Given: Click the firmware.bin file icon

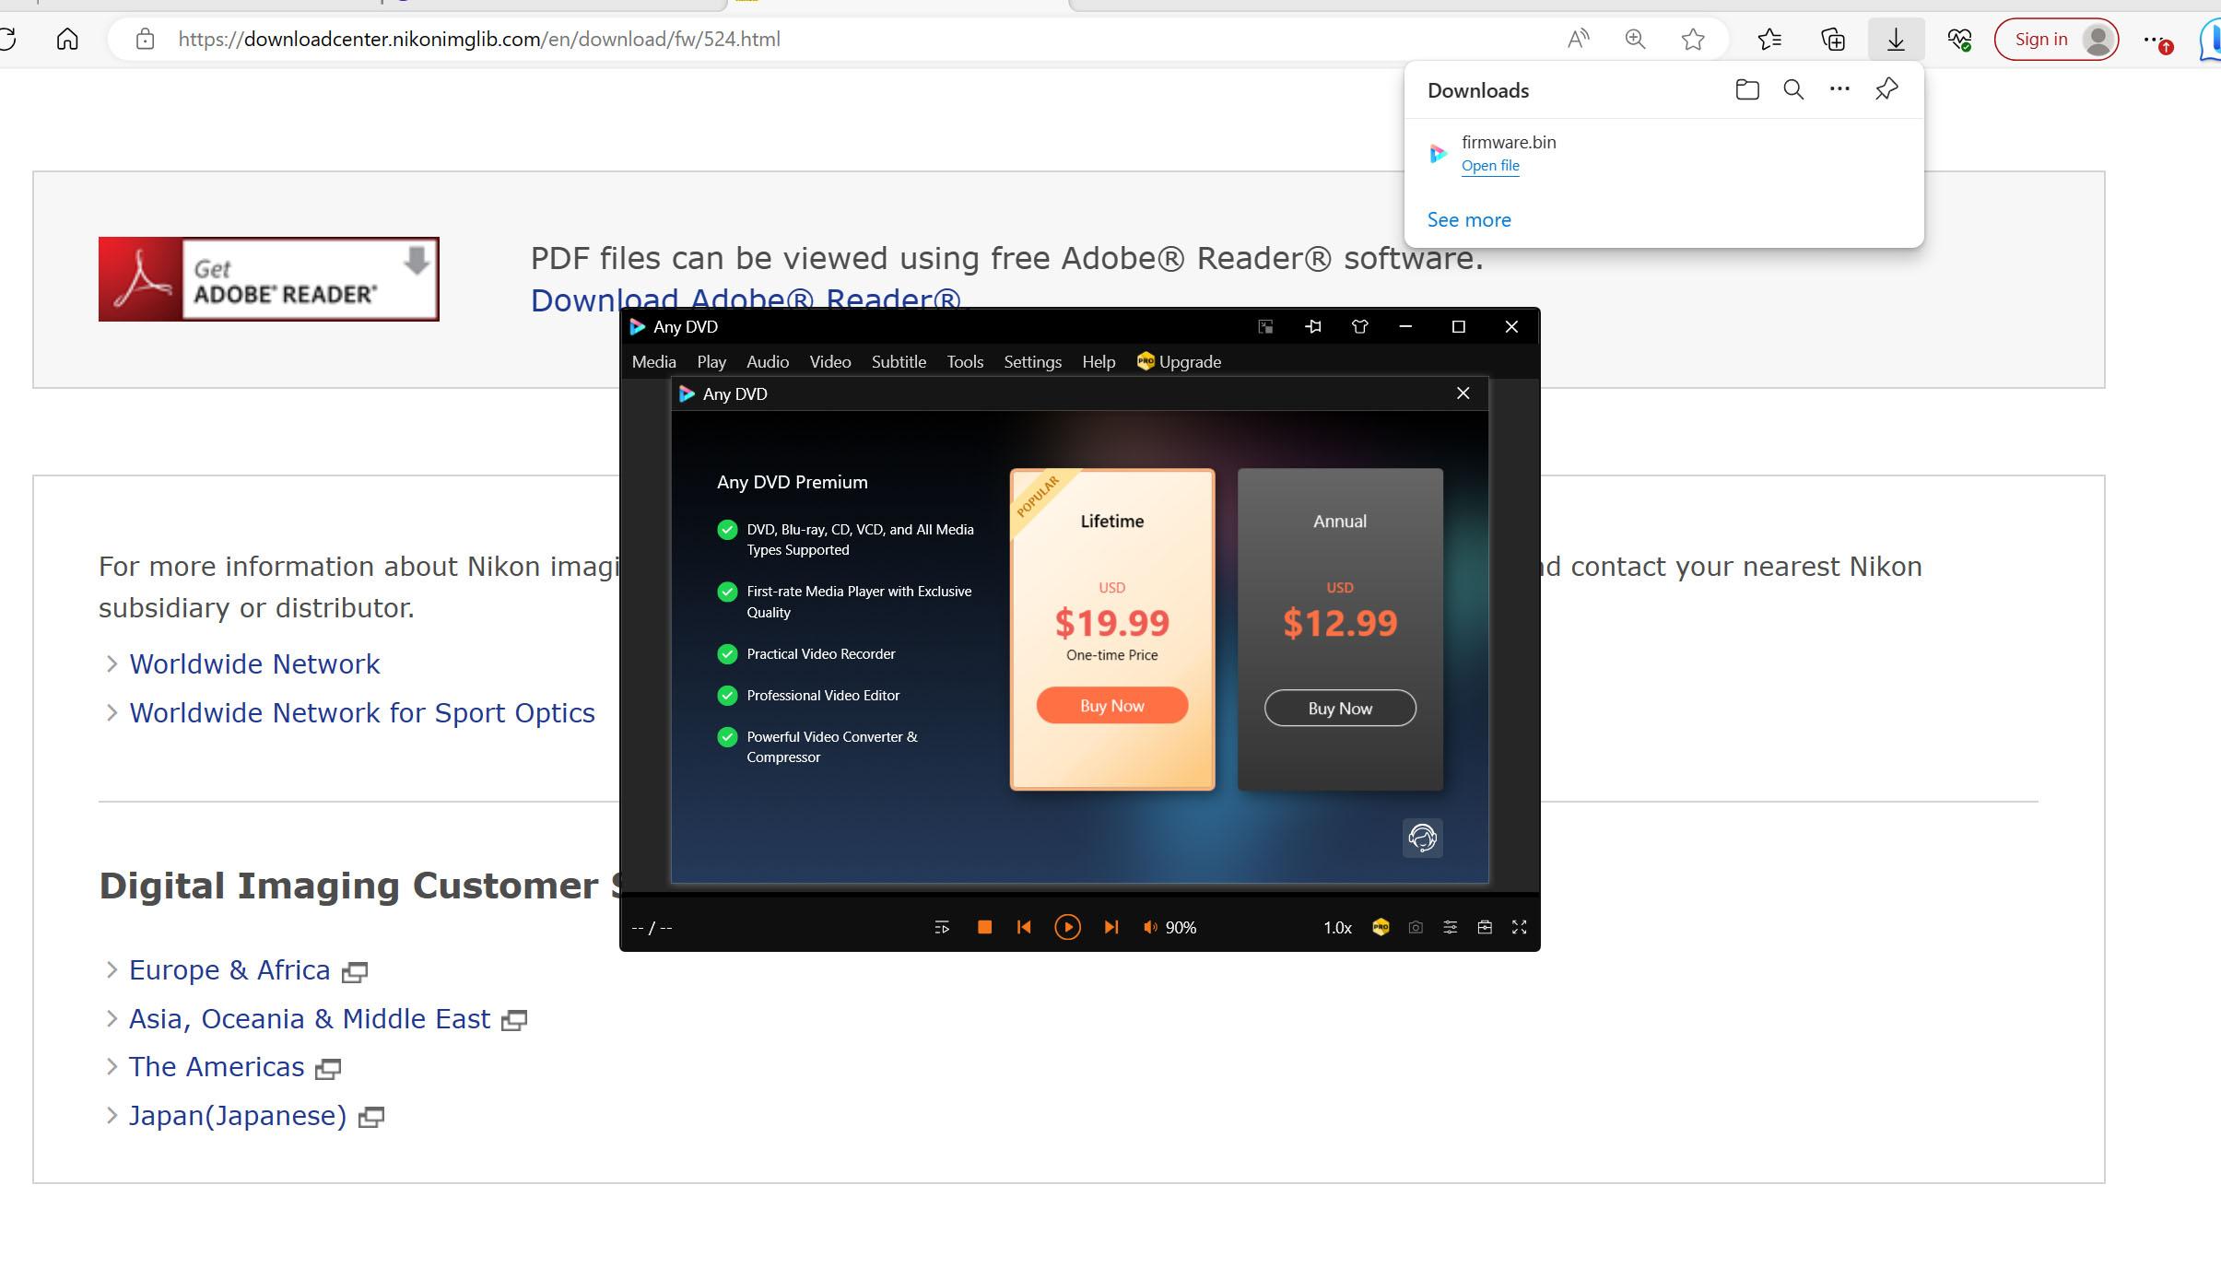Looking at the screenshot, I should (x=1438, y=153).
